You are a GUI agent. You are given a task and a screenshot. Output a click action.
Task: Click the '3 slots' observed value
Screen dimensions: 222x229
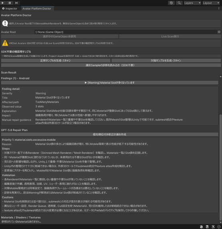[40, 106]
